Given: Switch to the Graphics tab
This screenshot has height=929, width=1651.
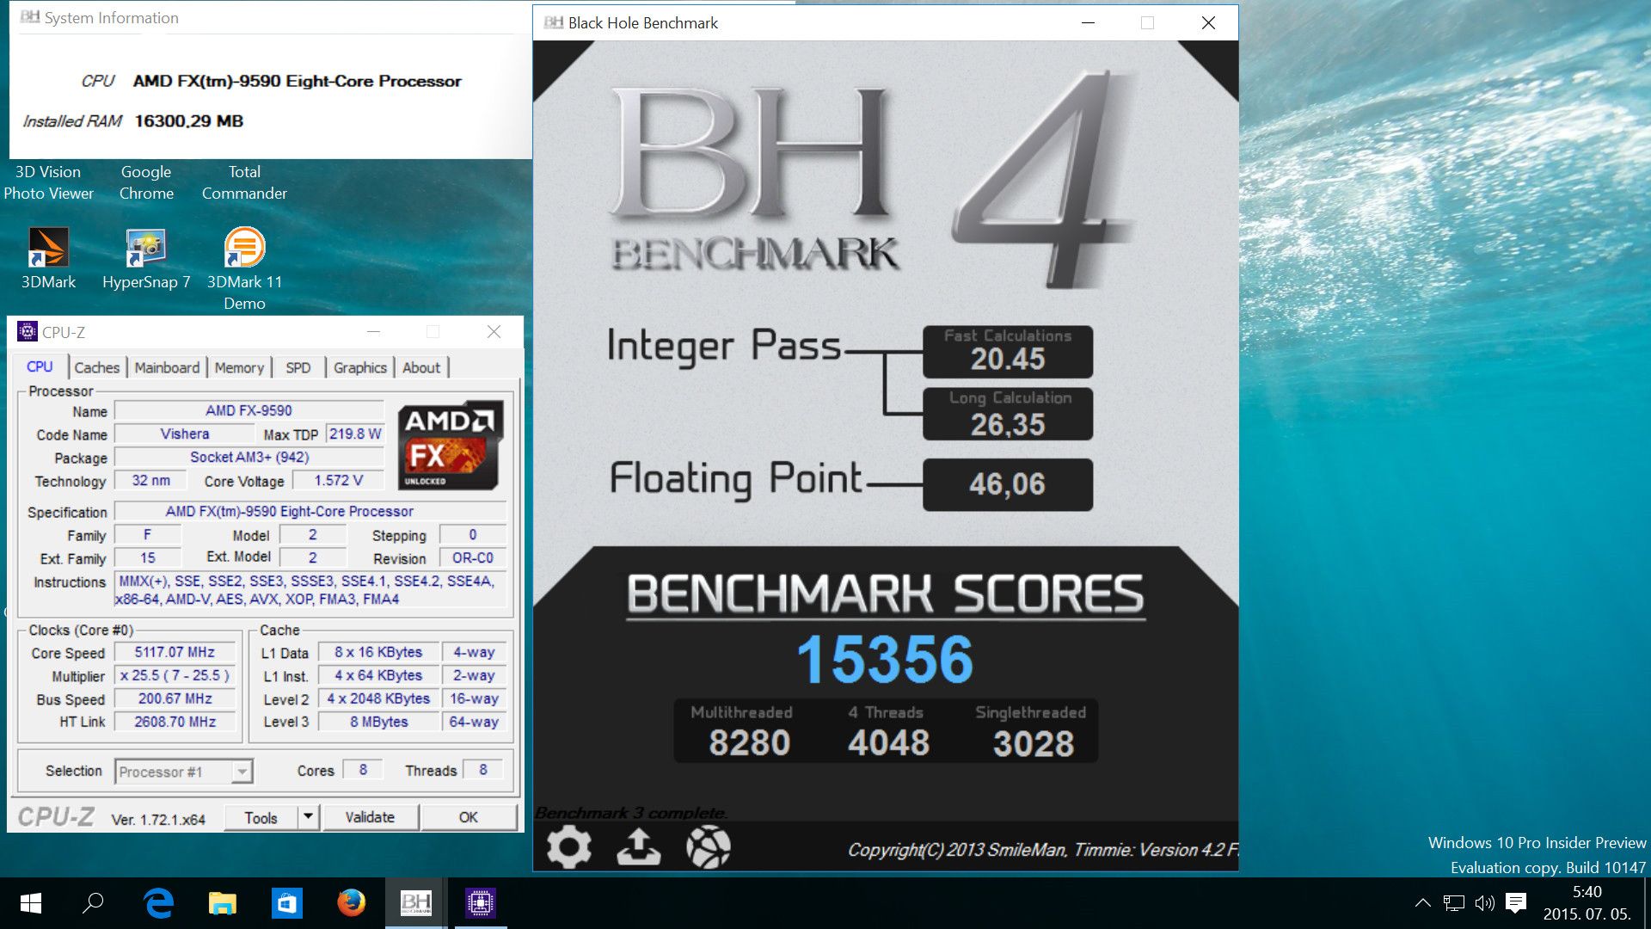Looking at the screenshot, I should pos(359,368).
